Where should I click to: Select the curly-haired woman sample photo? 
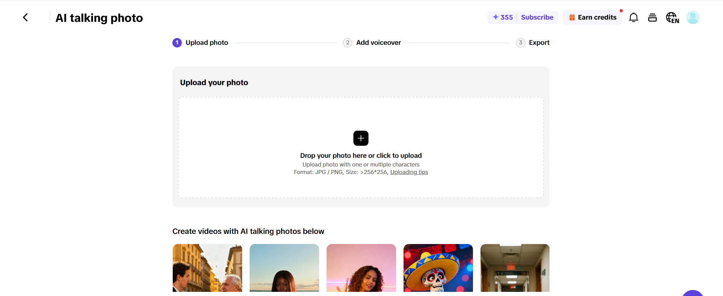[x=361, y=268]
